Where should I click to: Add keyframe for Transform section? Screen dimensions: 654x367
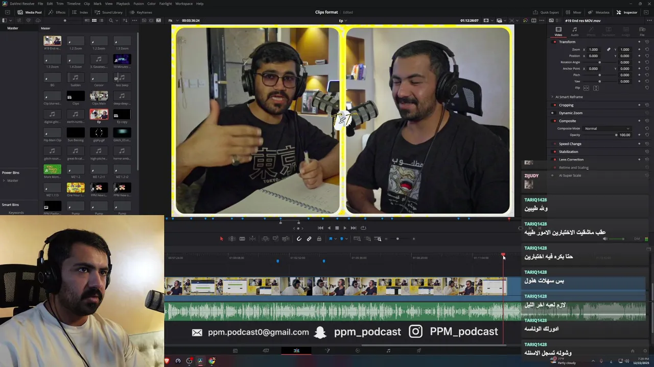pyautogui.click(x=639, y=42)
